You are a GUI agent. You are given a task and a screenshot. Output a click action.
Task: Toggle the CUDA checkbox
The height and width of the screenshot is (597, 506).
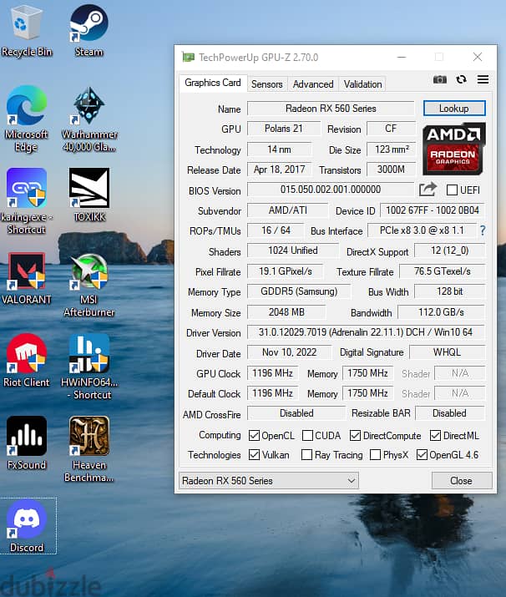[307, 436]
